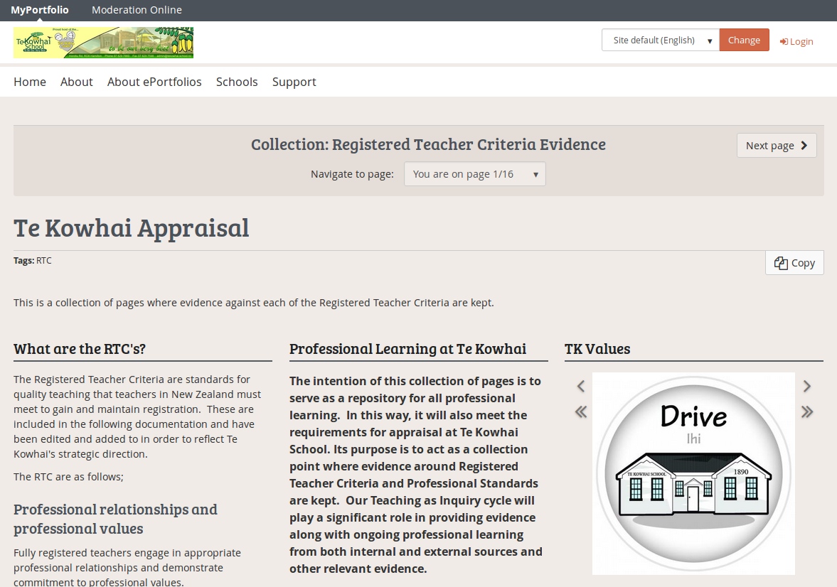Go to next slide in TK Values
The height and width of the screenshot is (587, 837).
pyautogui.click(x=807, y=387)
